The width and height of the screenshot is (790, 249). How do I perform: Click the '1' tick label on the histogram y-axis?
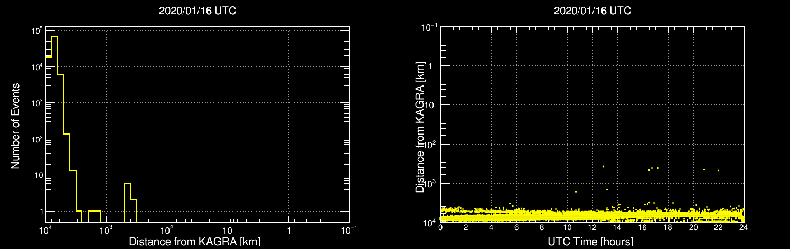tap(41, 211)
